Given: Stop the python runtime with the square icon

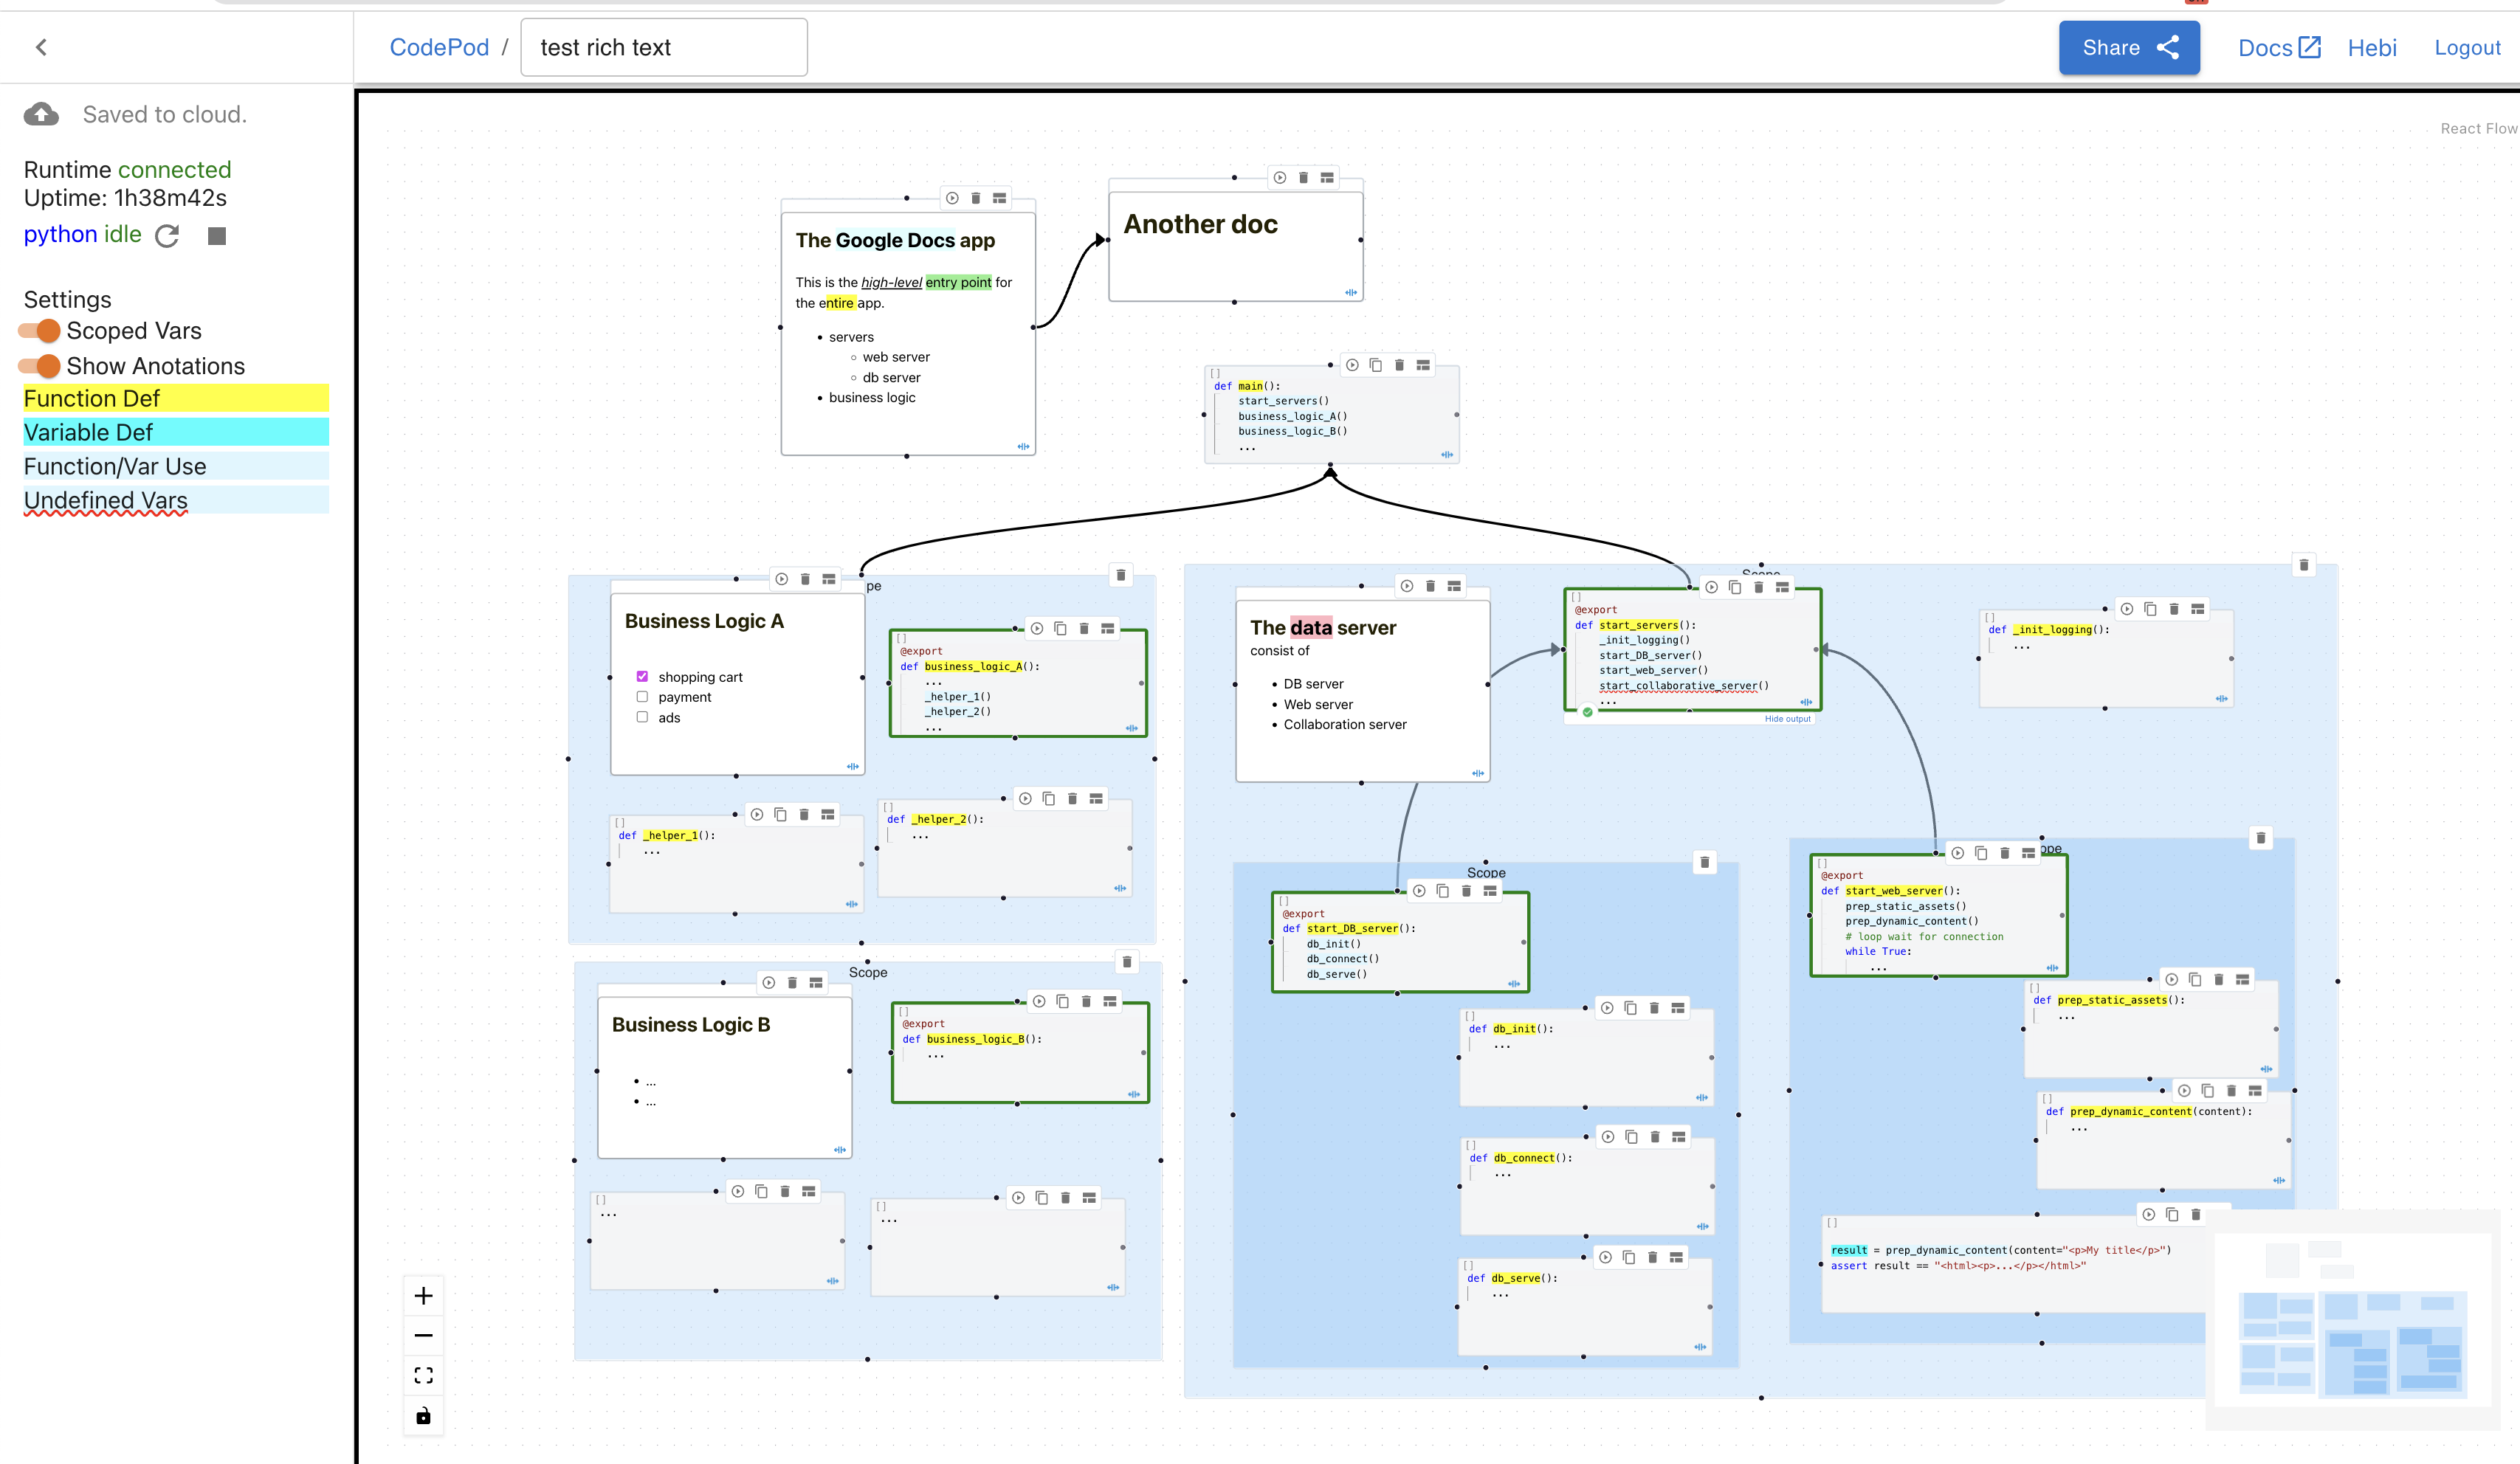Looking at the screenshot, I should [216, 236].
